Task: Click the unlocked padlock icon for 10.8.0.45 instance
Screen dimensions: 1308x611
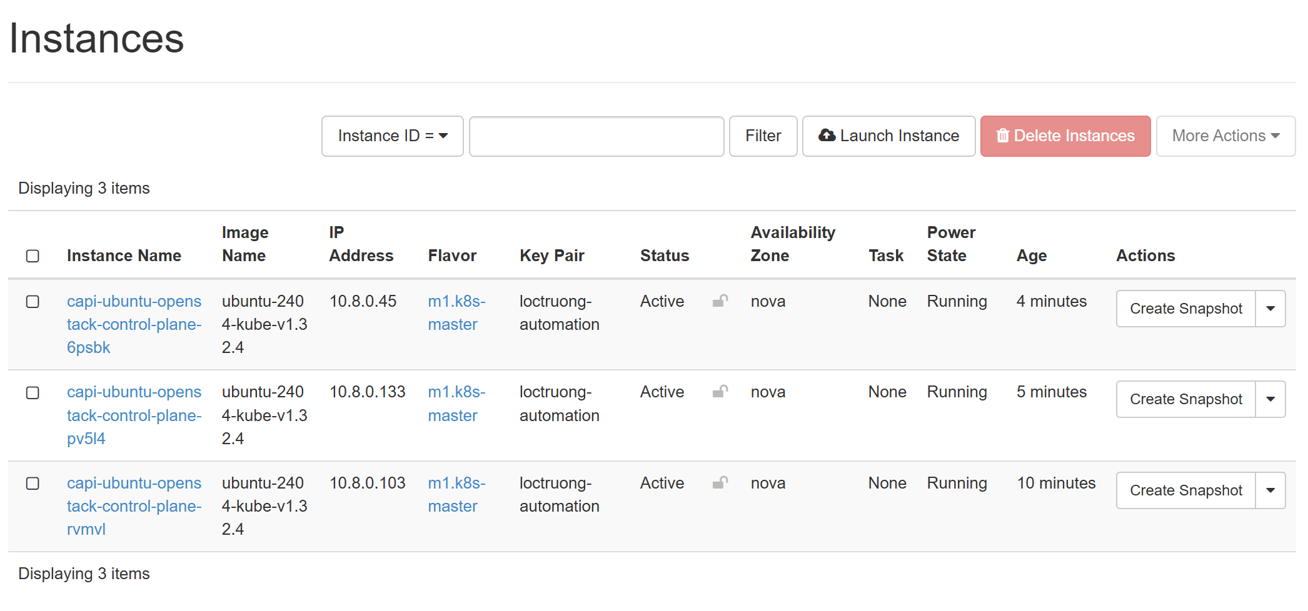Action: click(x=720, y=301)
